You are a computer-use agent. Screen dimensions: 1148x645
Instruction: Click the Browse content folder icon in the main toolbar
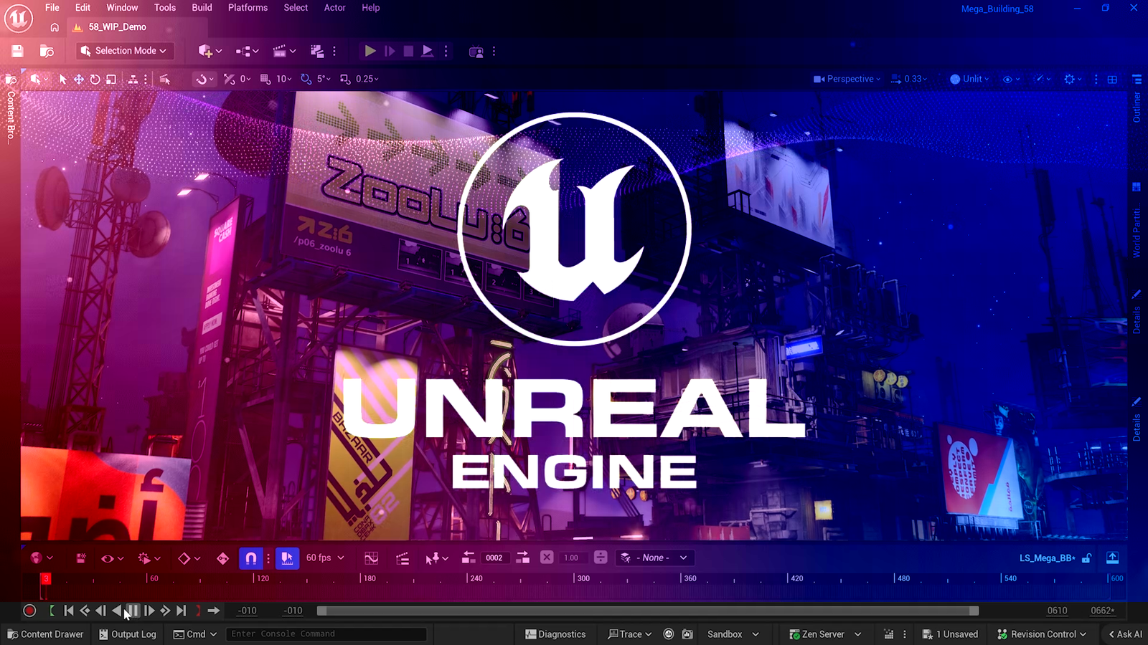pyautogui.click(x=47, y=51)
